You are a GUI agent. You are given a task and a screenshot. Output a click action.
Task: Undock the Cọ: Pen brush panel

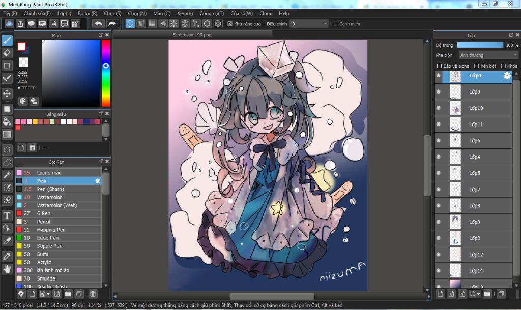[x=101, y=161]
